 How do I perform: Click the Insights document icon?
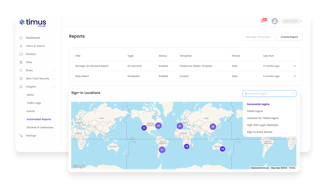tap(21, 86)
